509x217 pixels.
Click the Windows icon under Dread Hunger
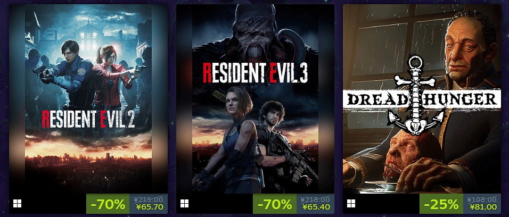coord(351,204)
